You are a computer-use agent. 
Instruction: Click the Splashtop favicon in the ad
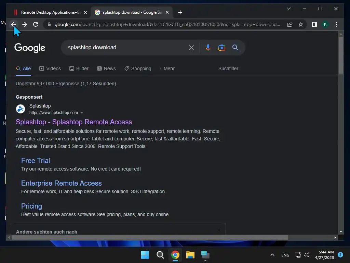pos(21,109)
